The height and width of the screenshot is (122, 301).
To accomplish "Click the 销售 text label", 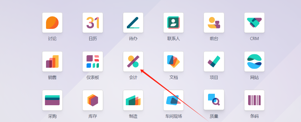I will point(52,78).
